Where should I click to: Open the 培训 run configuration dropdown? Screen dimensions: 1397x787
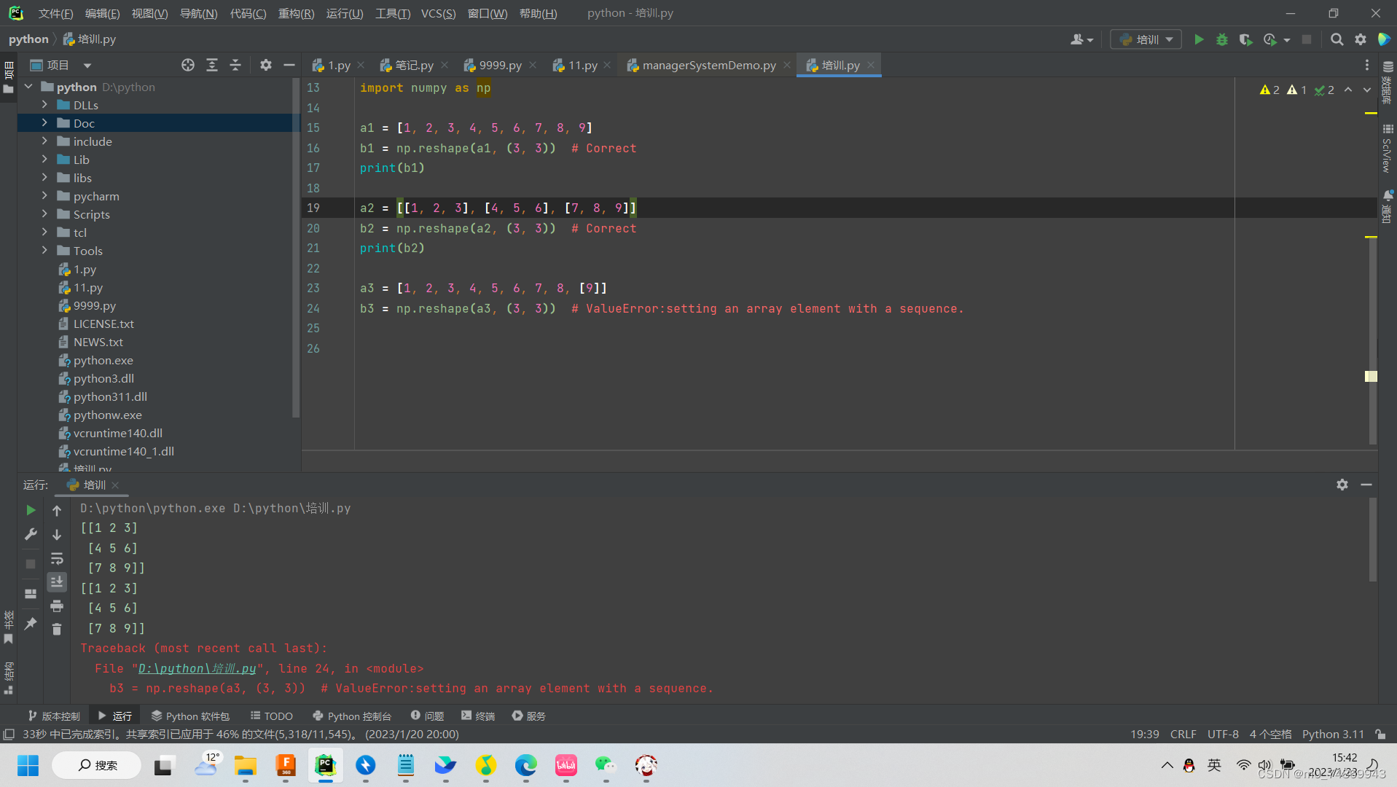pyautogui.click(x=1169, y=39)
